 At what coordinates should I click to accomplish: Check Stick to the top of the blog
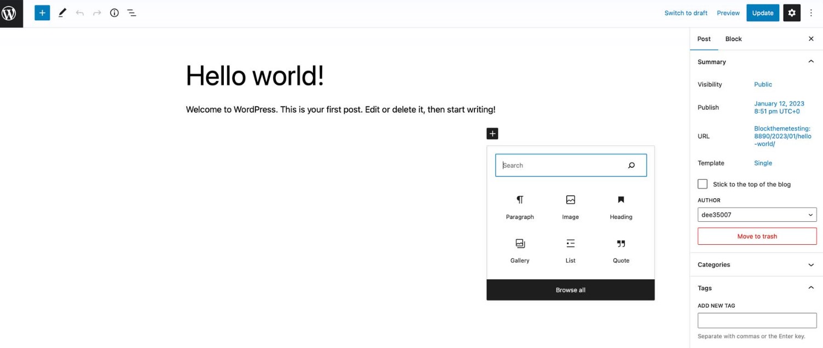703,184
